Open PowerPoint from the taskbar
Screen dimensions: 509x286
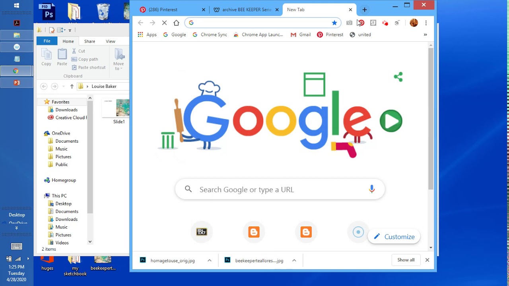click(17, 83)
